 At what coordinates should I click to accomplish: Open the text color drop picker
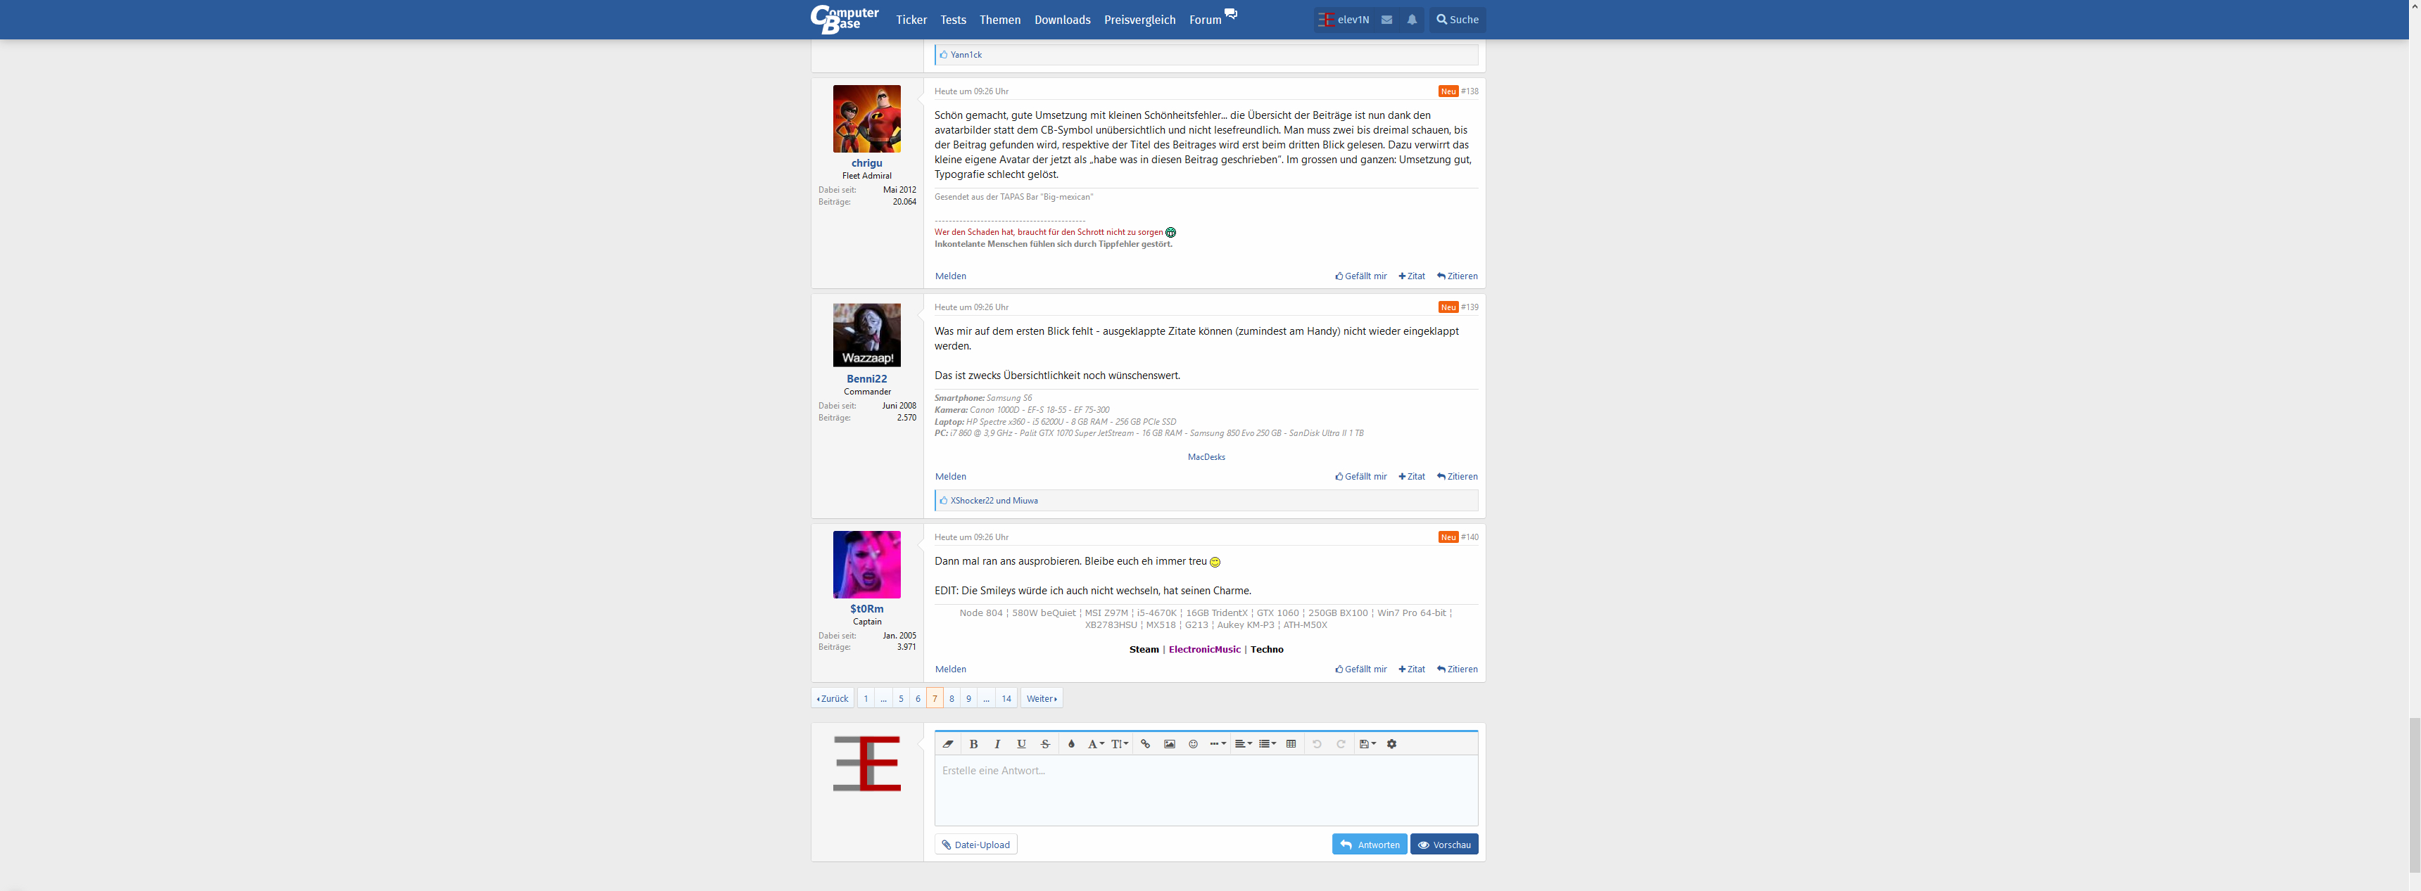(1070, 743)
